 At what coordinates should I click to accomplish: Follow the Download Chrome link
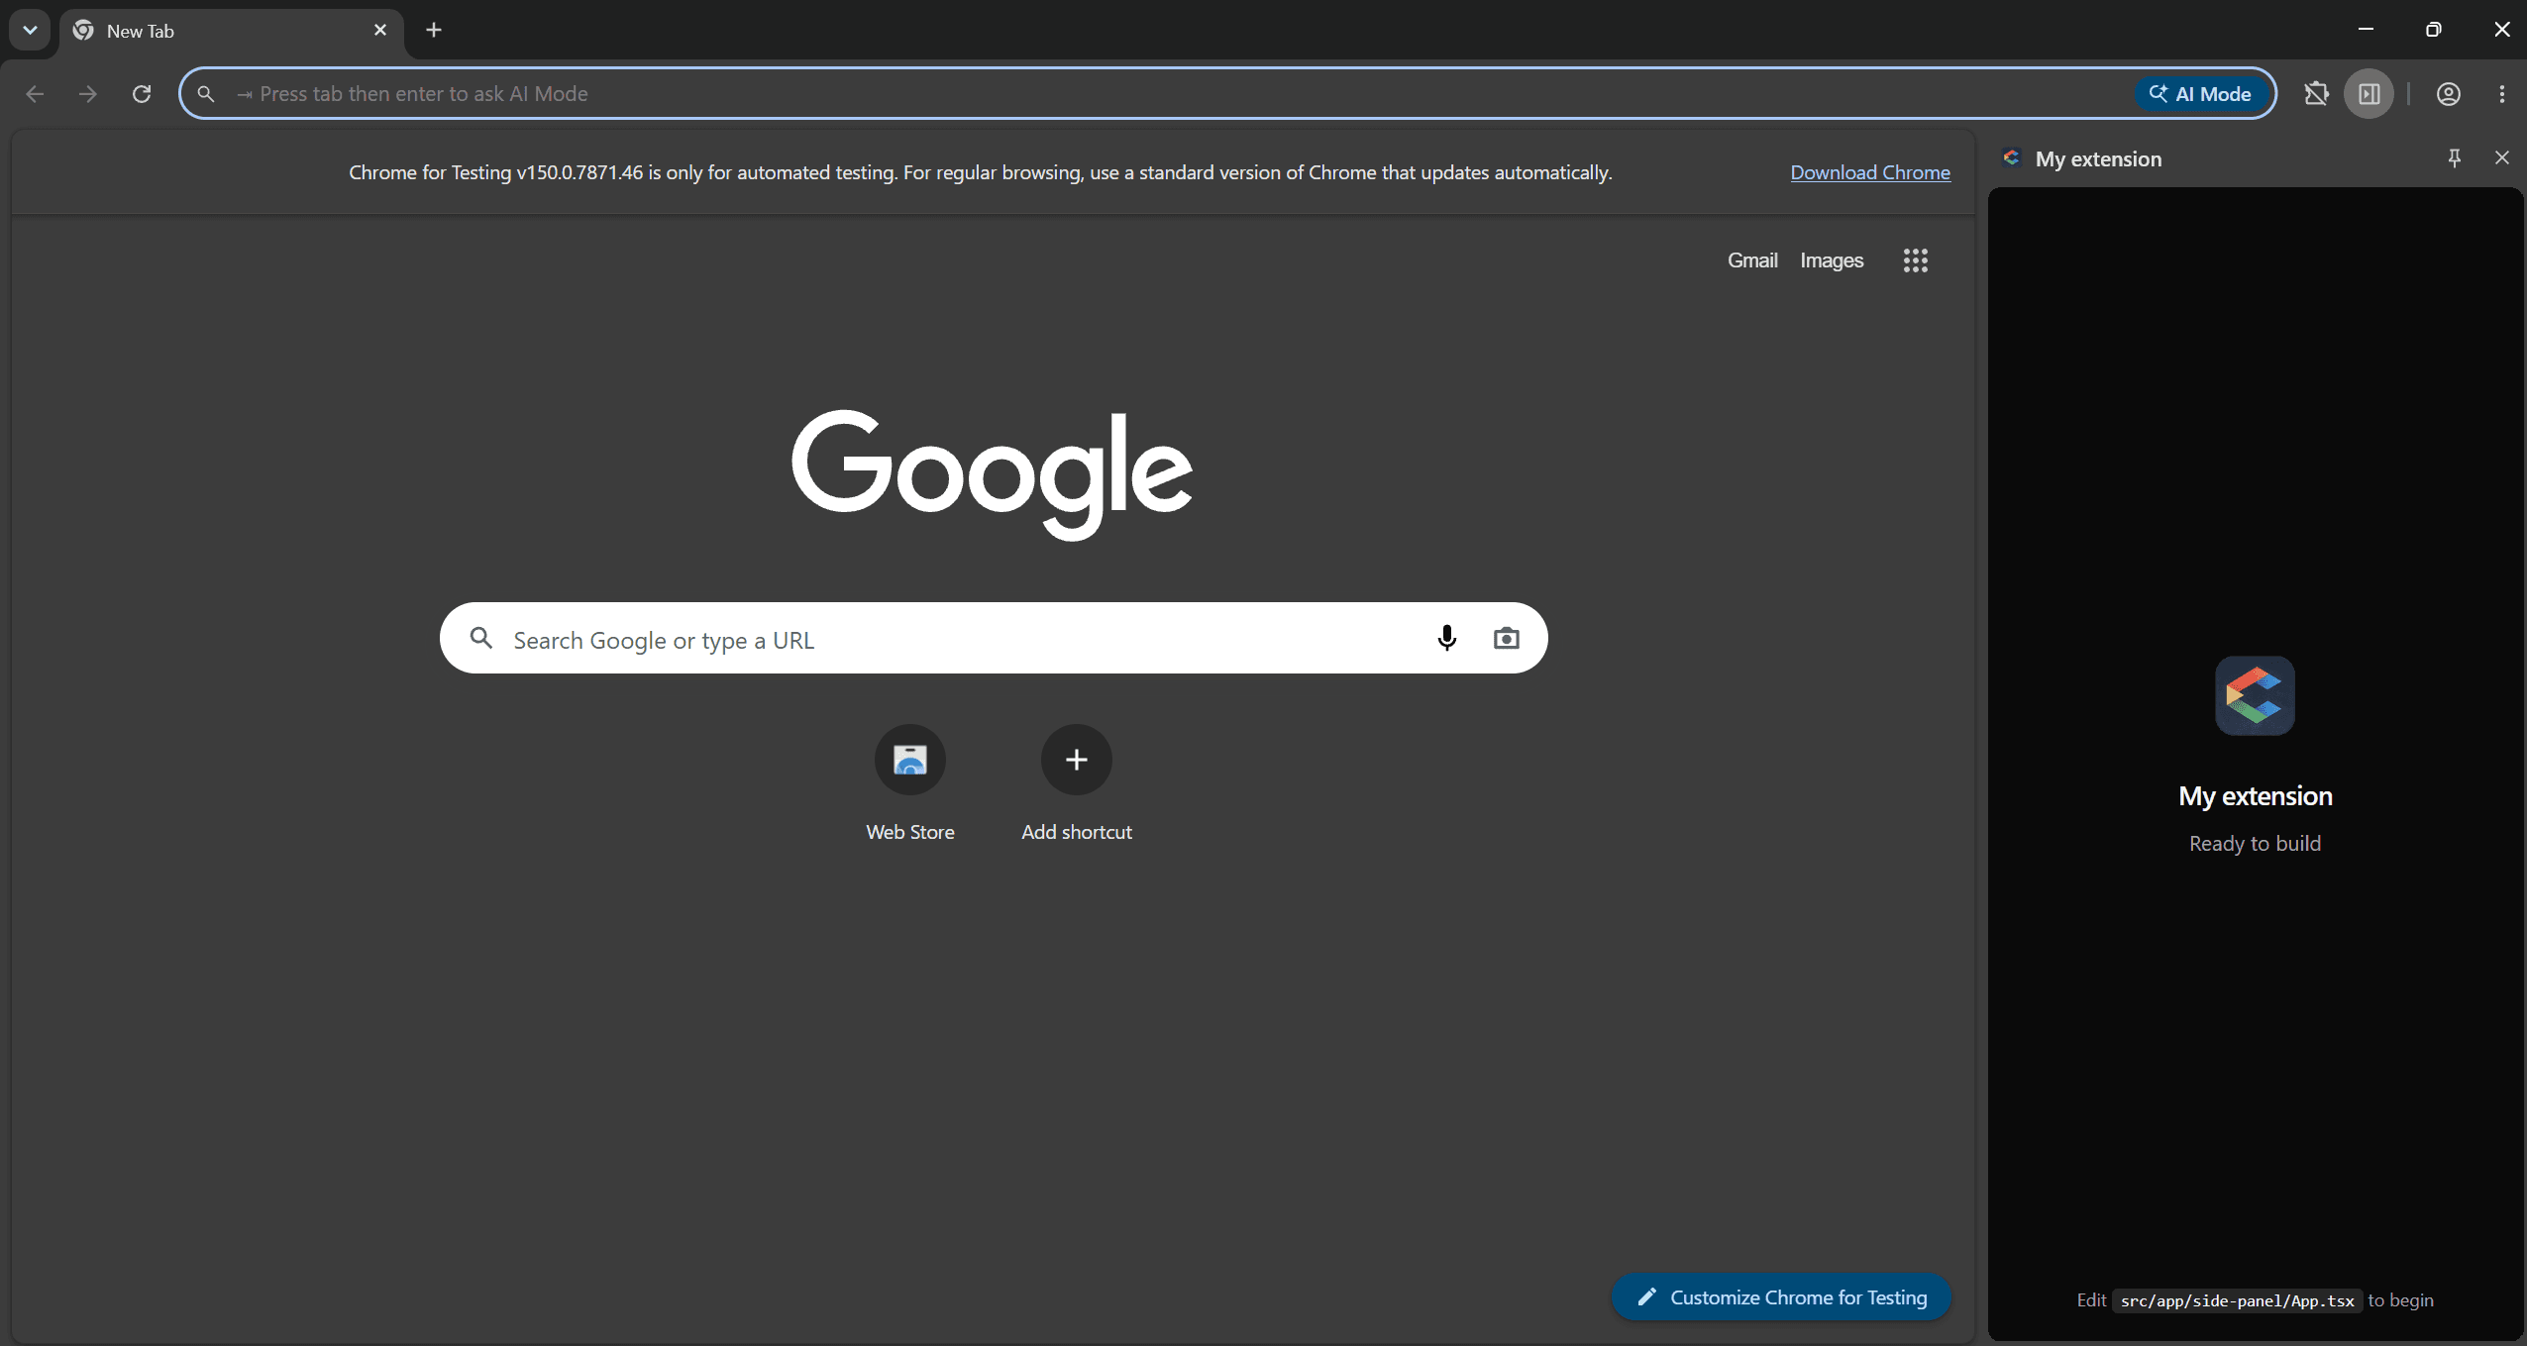tap(1870, 172)
